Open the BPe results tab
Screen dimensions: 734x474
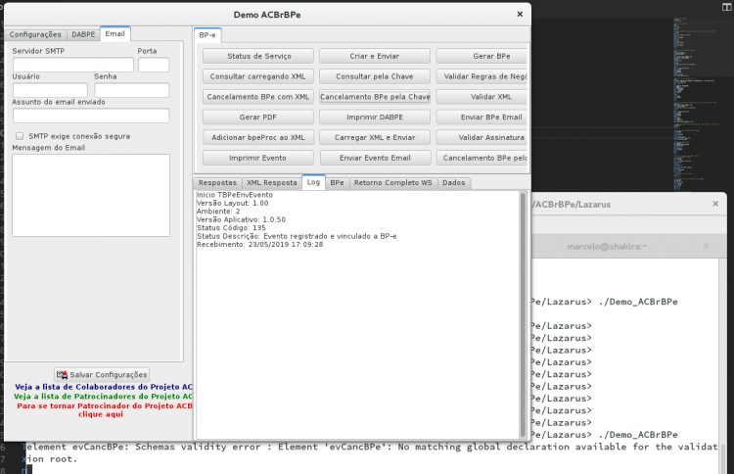[x=337, y=183]
